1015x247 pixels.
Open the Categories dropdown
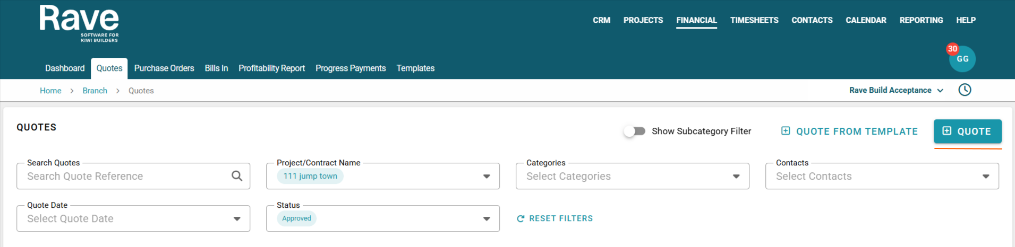coord(736,177)
